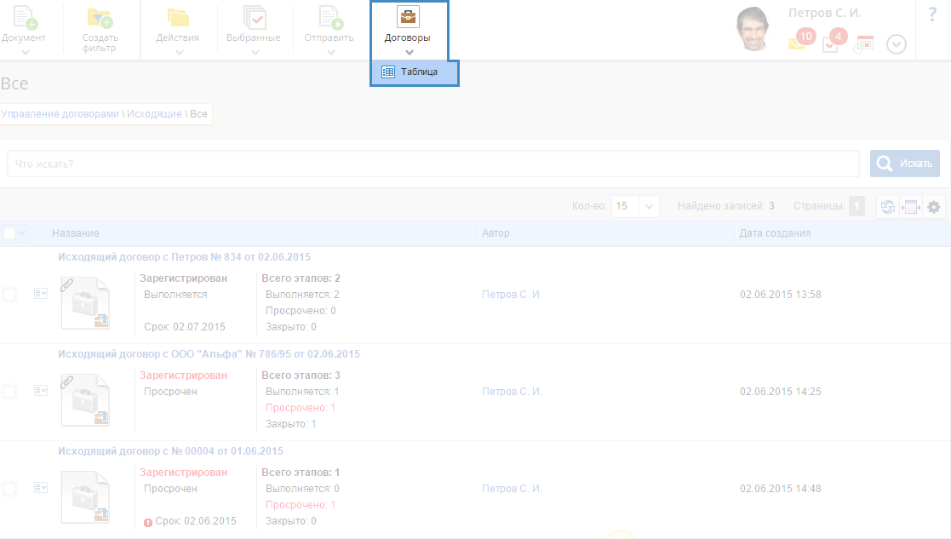
Task: Click author Петров С. И. in Альфа row
Action: pos(512,392)
